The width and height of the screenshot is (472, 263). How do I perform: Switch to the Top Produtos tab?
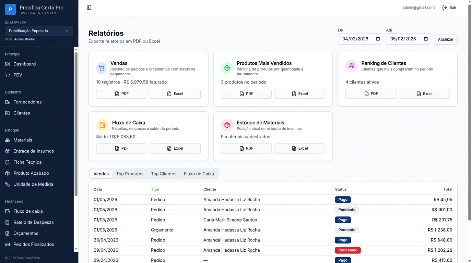tap(130, 174)
